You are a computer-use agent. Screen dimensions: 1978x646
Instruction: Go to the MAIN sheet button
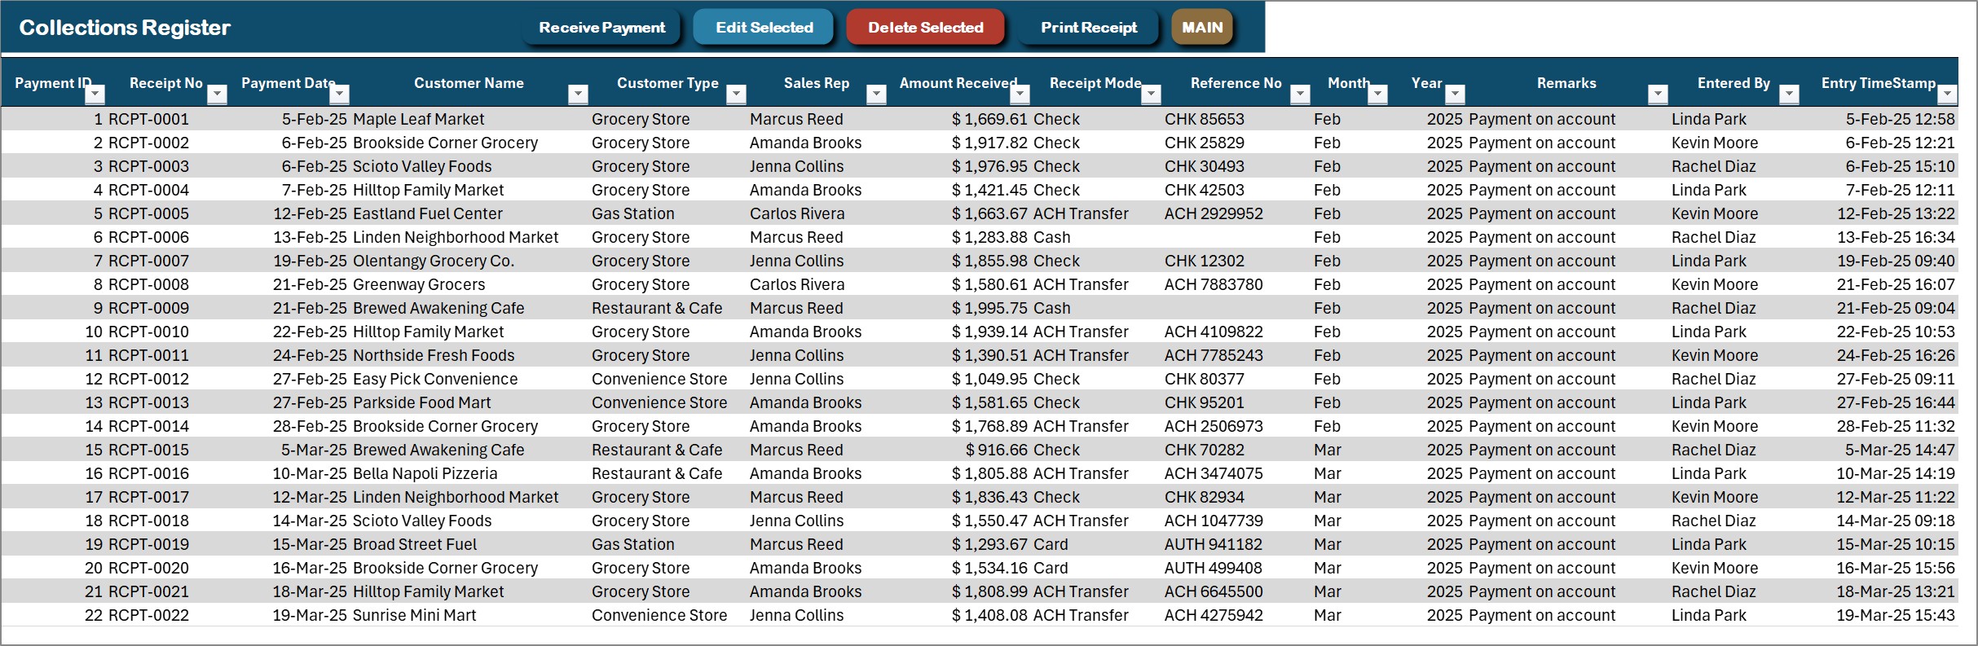[1202, 28]
